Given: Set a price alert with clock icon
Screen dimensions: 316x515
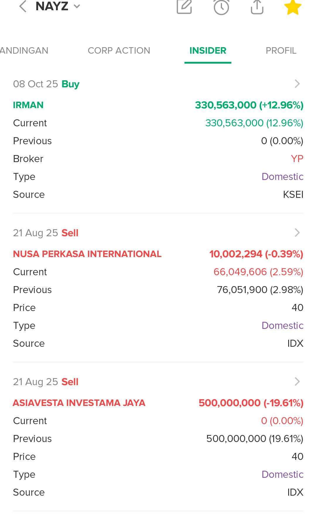Looking at the screenshot, I should coord(221,7).
